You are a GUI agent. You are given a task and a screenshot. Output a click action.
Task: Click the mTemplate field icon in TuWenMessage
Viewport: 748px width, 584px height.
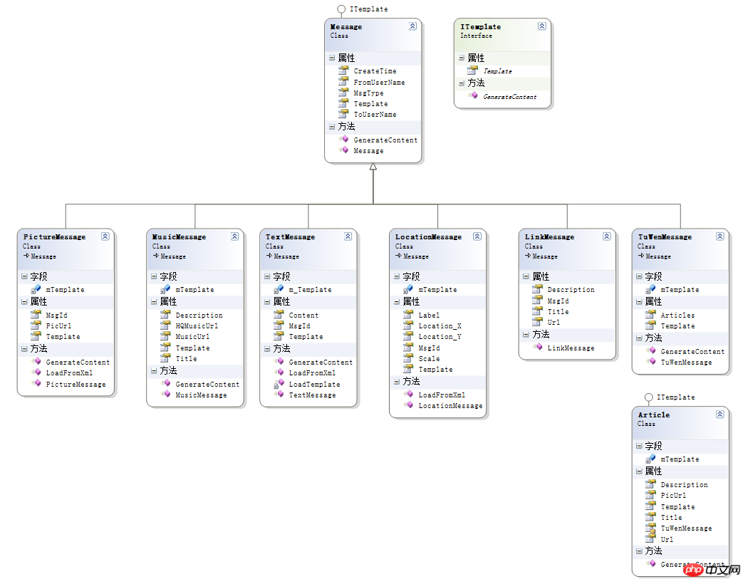[650, 289]
